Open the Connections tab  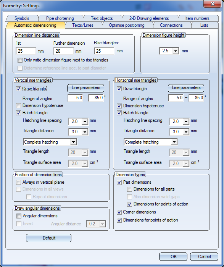pos(171,25)
